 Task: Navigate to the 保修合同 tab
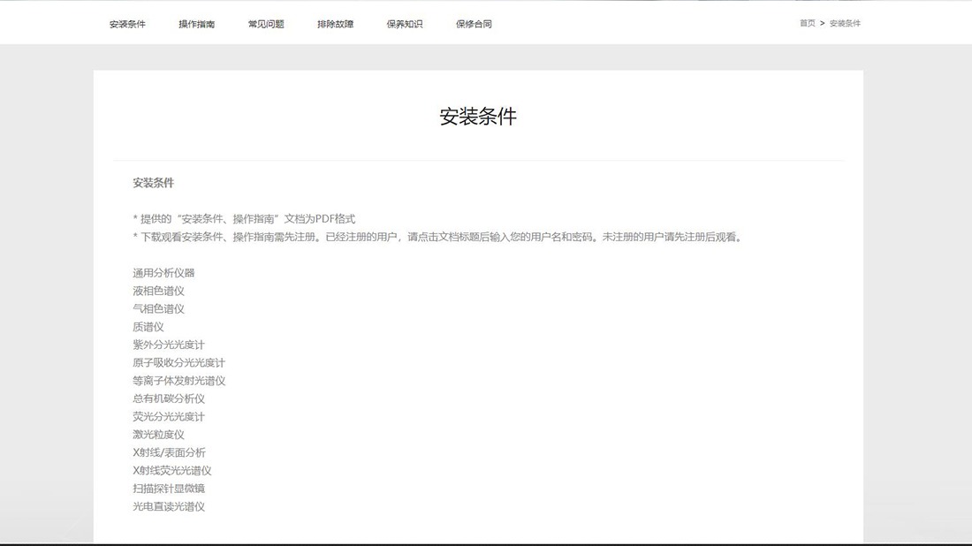point(475,24)
